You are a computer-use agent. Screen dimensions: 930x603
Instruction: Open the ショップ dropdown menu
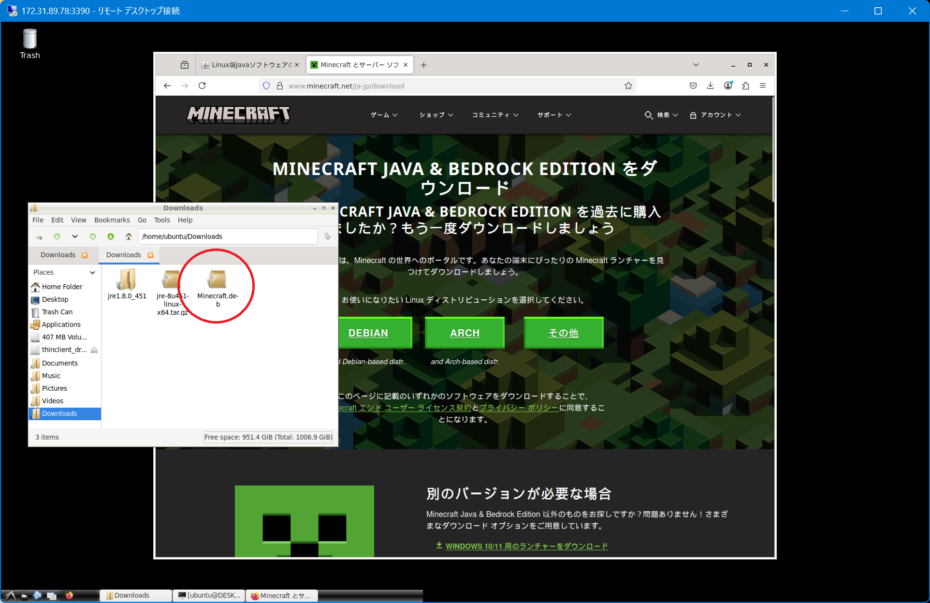pyautogui.click(x=436, y=115)
